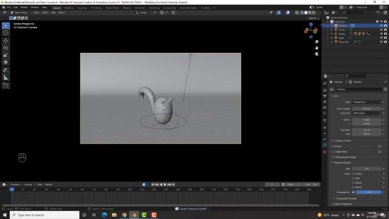Toggle camera view icon in viewport
The image size is (389, 219).
317,54
